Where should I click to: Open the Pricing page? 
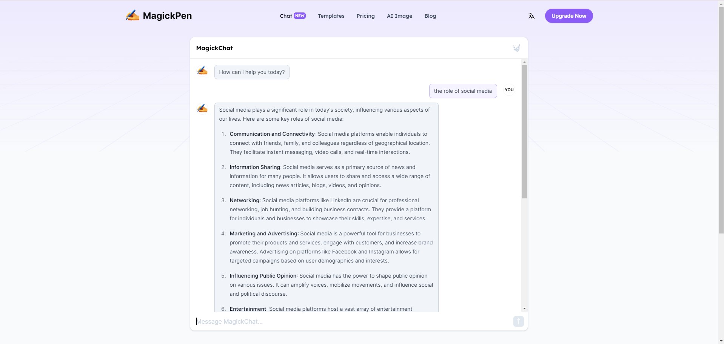pos(365,16)
